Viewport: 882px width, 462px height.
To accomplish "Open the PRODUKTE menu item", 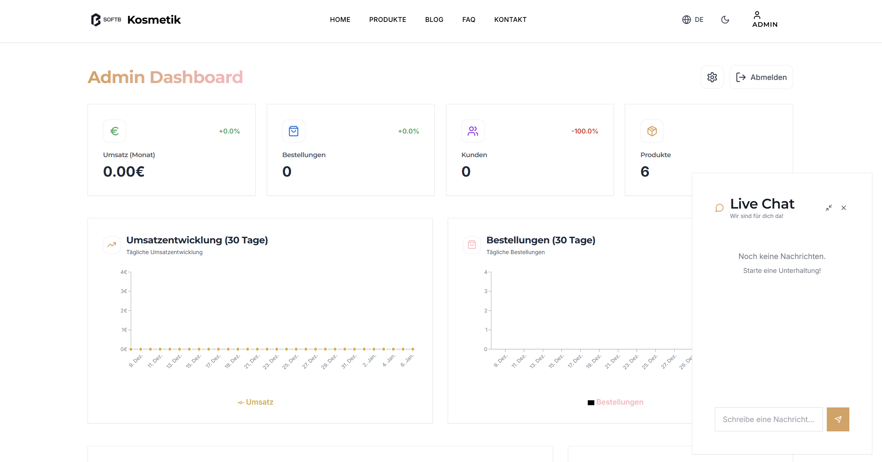I will [387, 19].
